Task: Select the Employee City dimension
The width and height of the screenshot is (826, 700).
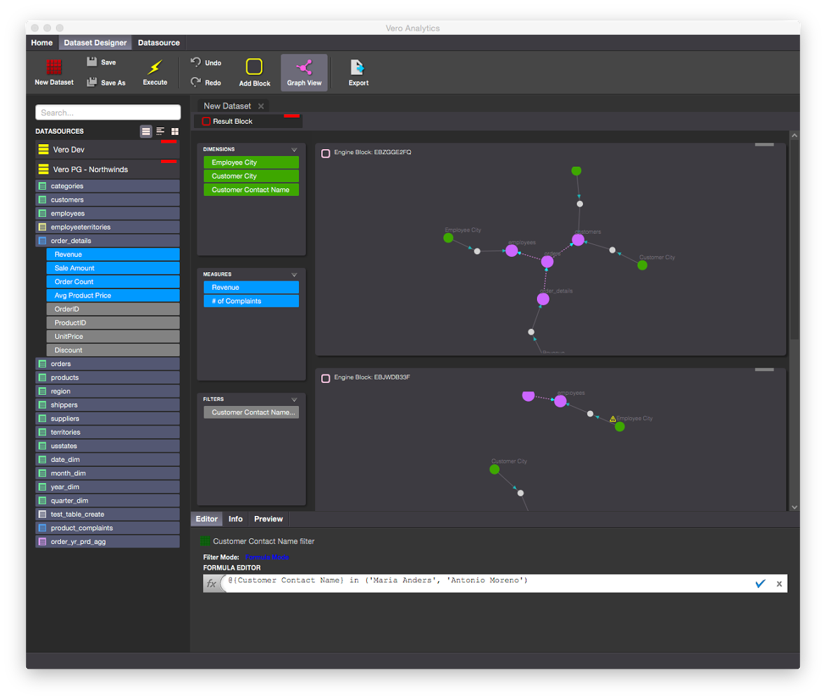Action: (x=251, y=162)
